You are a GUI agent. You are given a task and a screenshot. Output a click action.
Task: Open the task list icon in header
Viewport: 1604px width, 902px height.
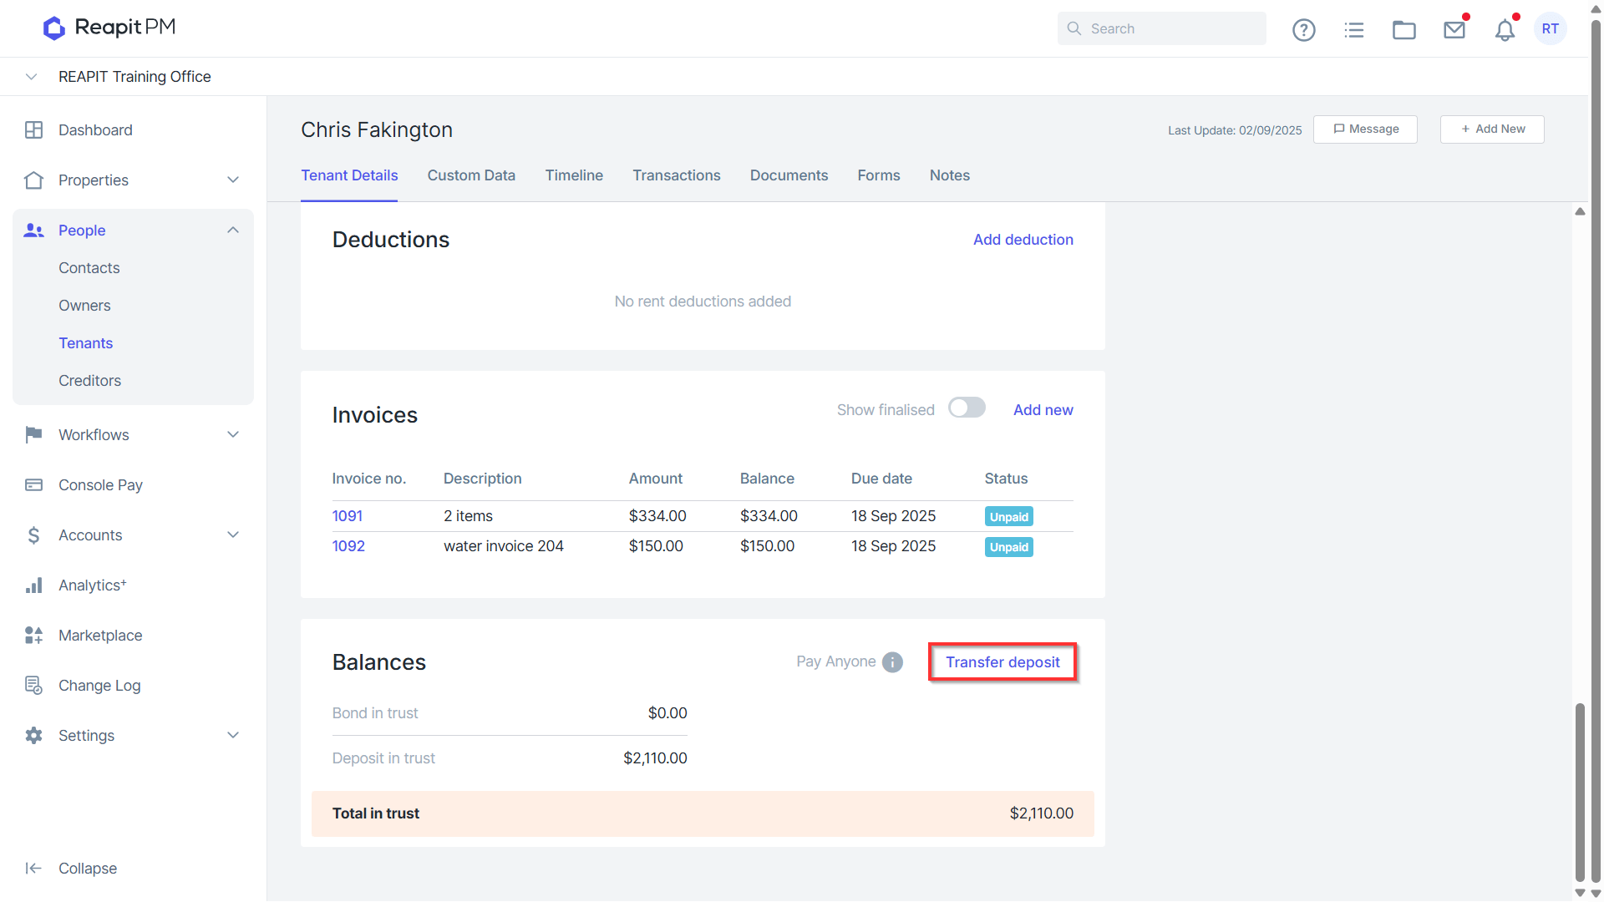(x=1353, y=29)
